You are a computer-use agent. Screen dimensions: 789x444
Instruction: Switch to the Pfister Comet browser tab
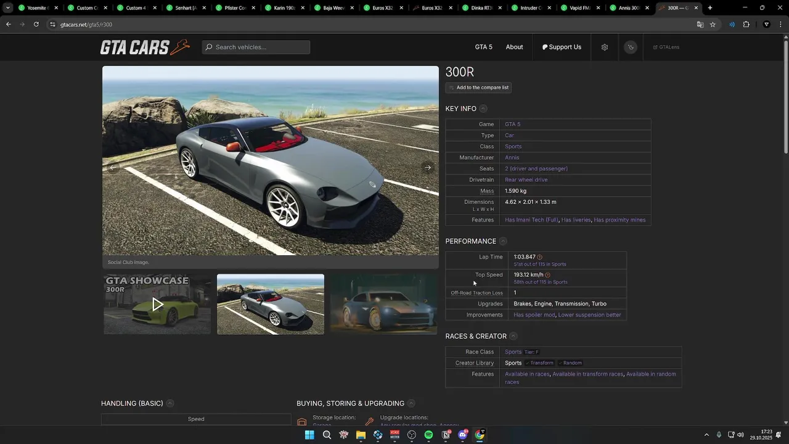[x=235, y=8]
